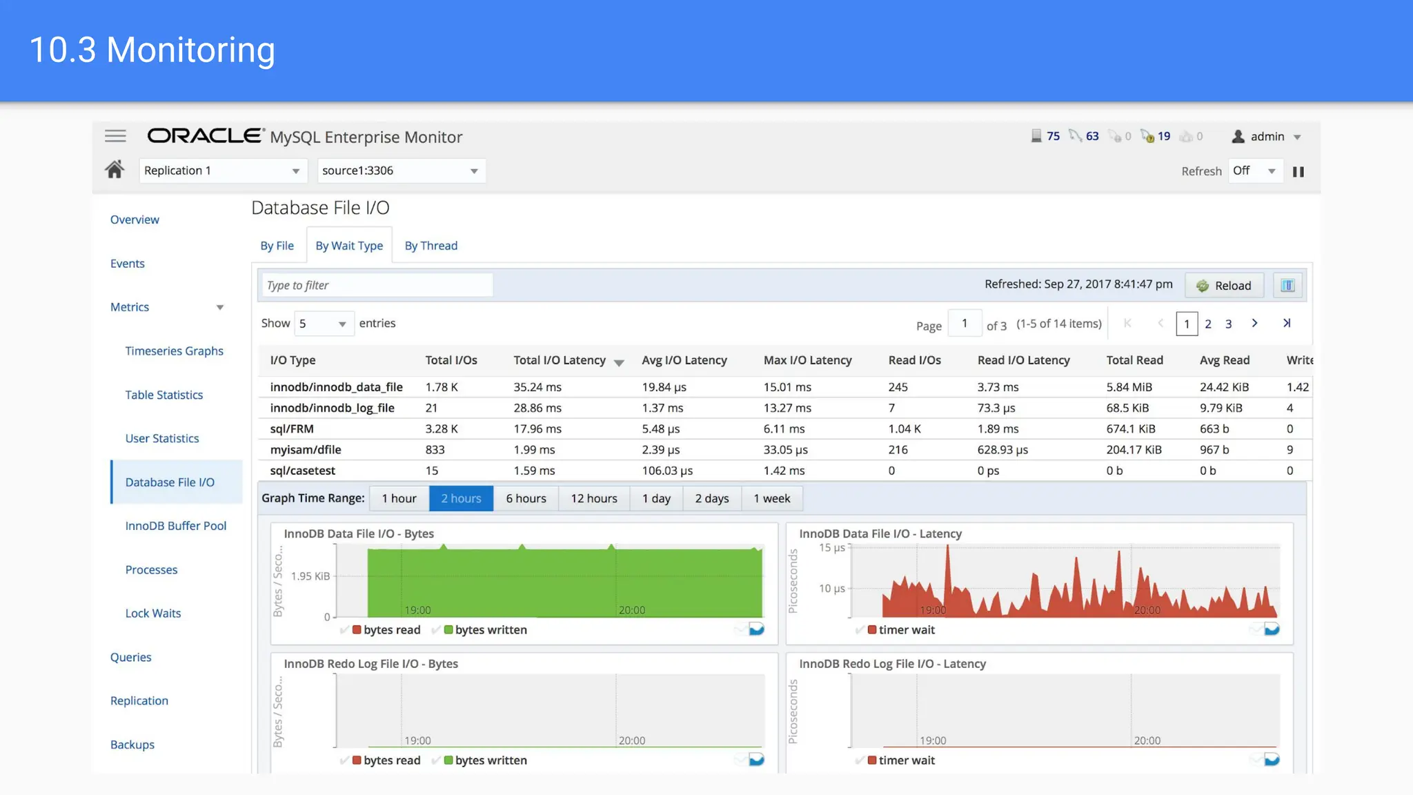1413x795 pixels.
Task: Open Overview in the sidebar
Action: [135, 219]
